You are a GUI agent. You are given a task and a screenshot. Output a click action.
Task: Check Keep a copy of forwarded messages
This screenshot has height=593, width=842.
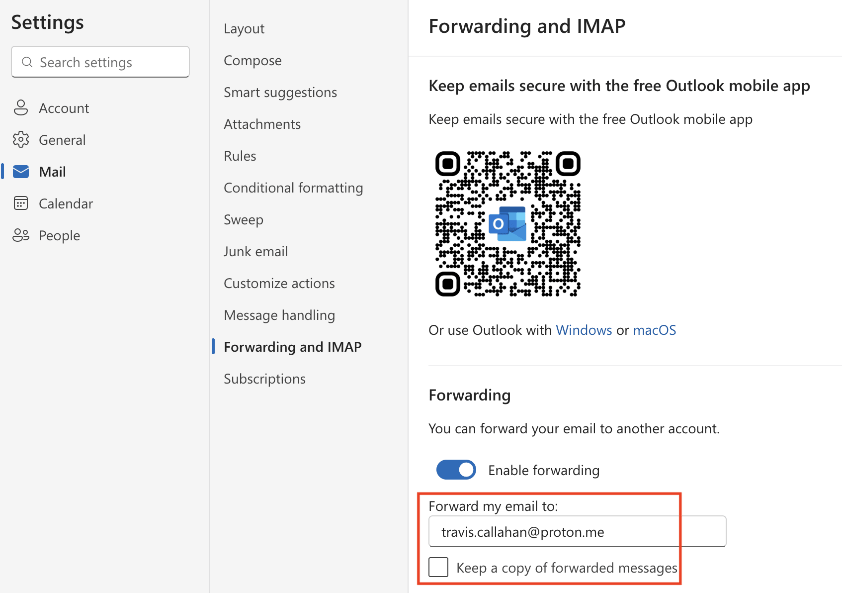[438, 567]
